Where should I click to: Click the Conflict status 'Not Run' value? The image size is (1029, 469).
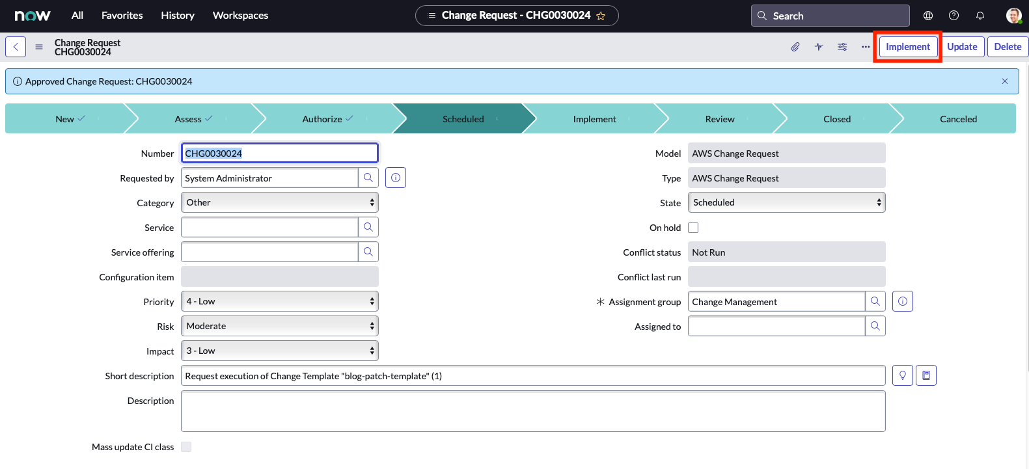pos(787,252)
